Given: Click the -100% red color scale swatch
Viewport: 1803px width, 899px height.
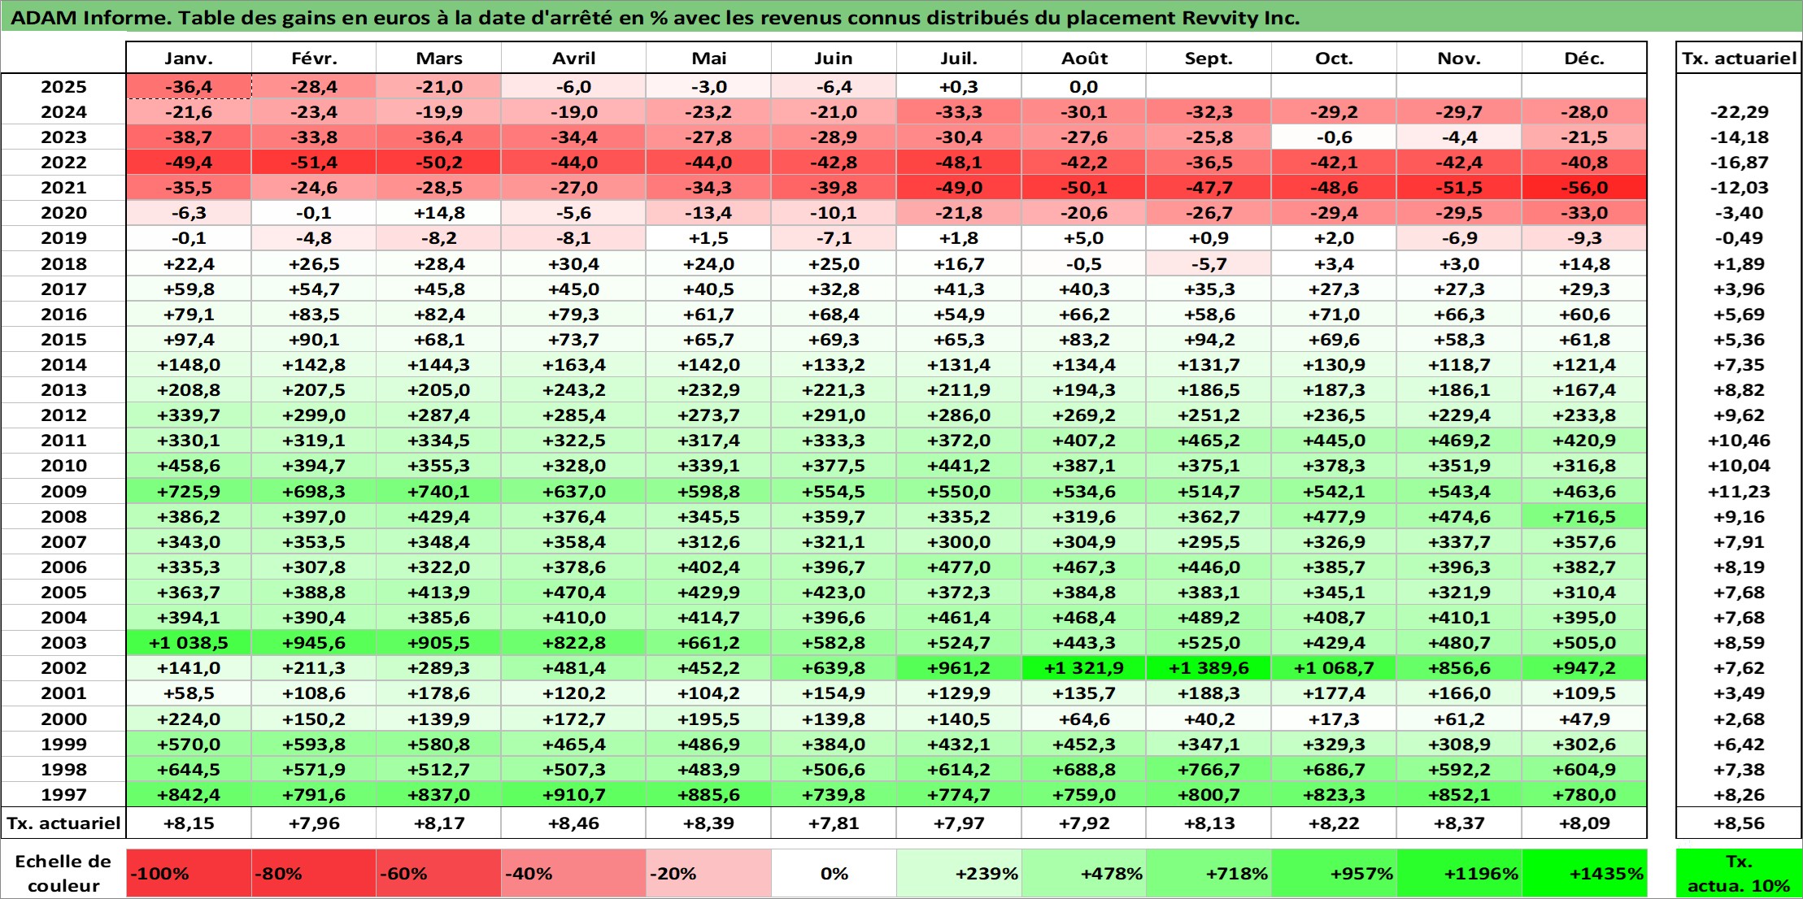Looking at the screenshot, I should 189,874.
